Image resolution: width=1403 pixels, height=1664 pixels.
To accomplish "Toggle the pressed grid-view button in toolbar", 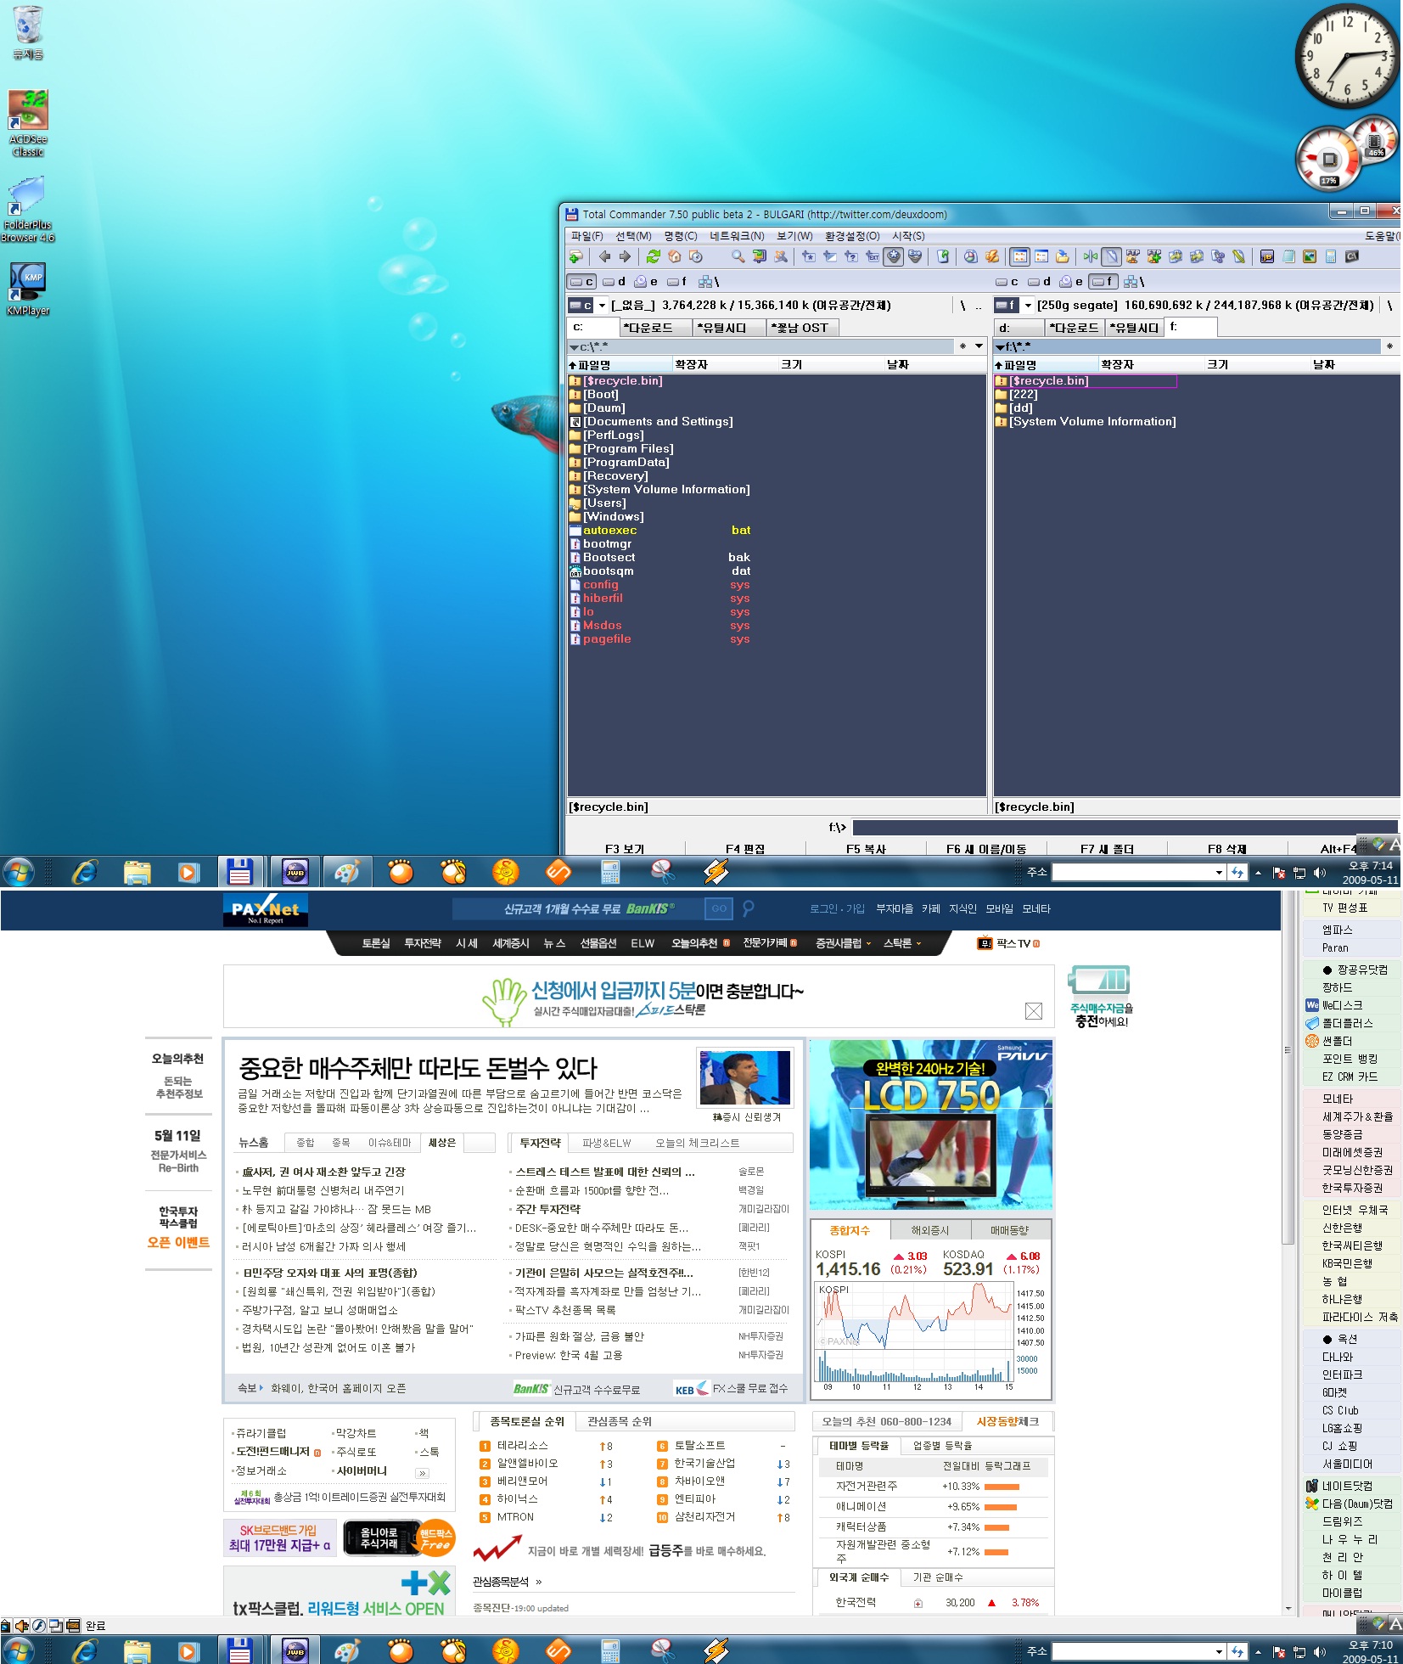I will coord(1019,256).
